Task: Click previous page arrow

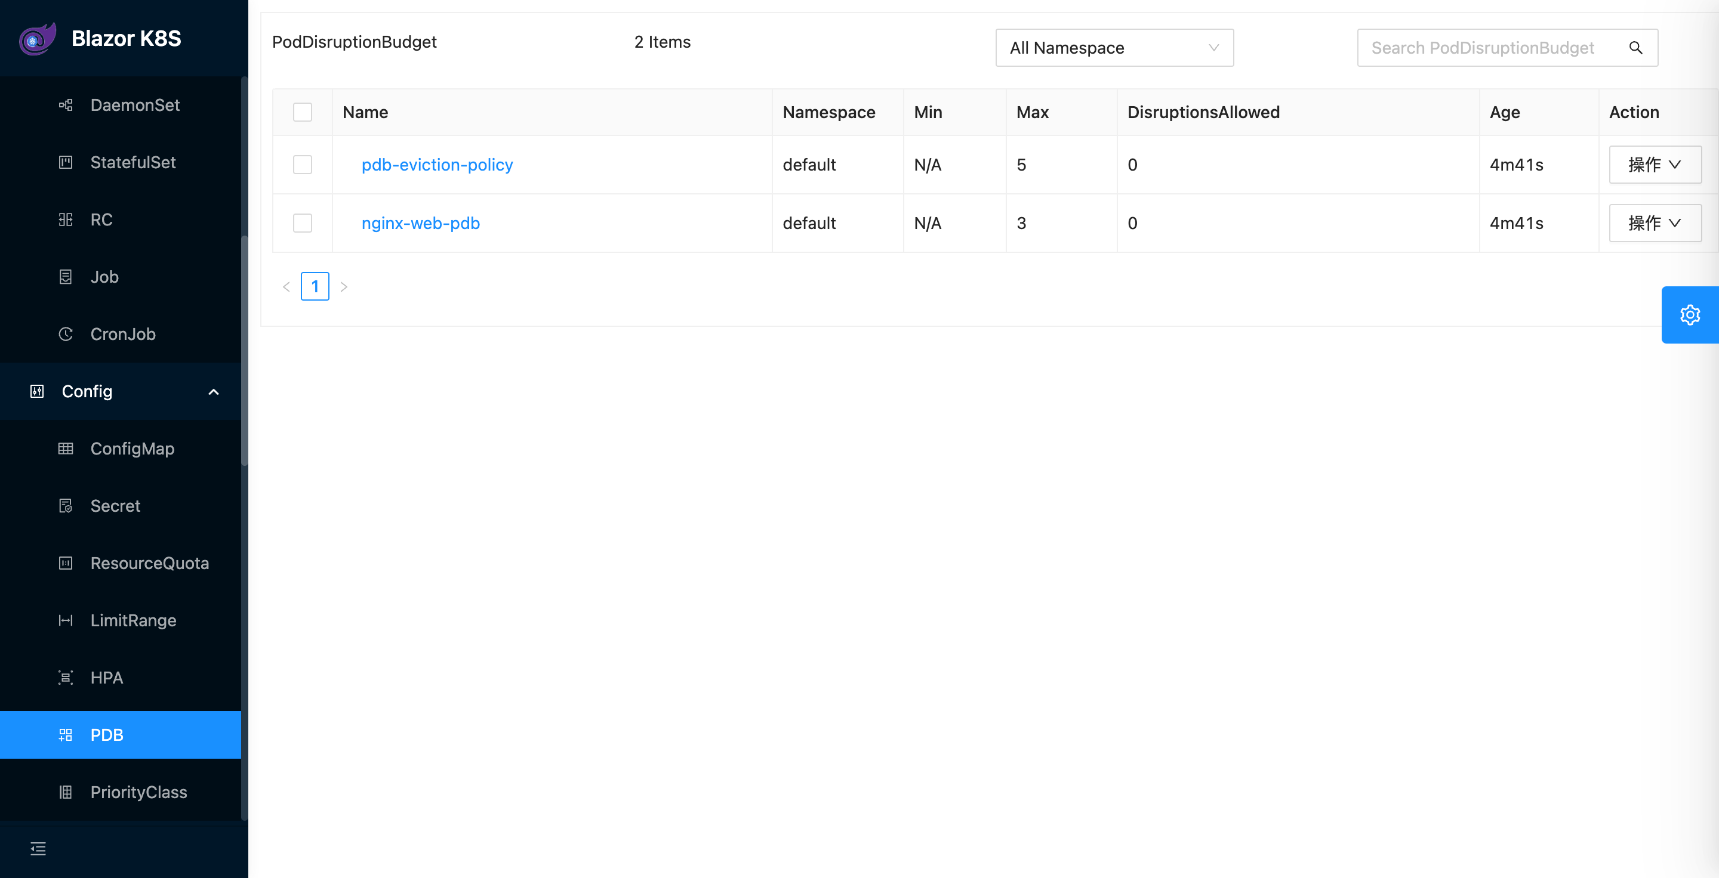Action: (286, 287)
